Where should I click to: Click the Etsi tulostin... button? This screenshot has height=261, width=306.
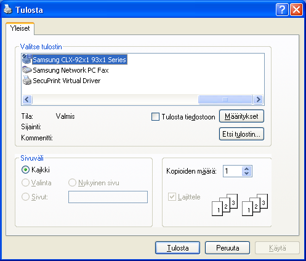click(241, 134)
